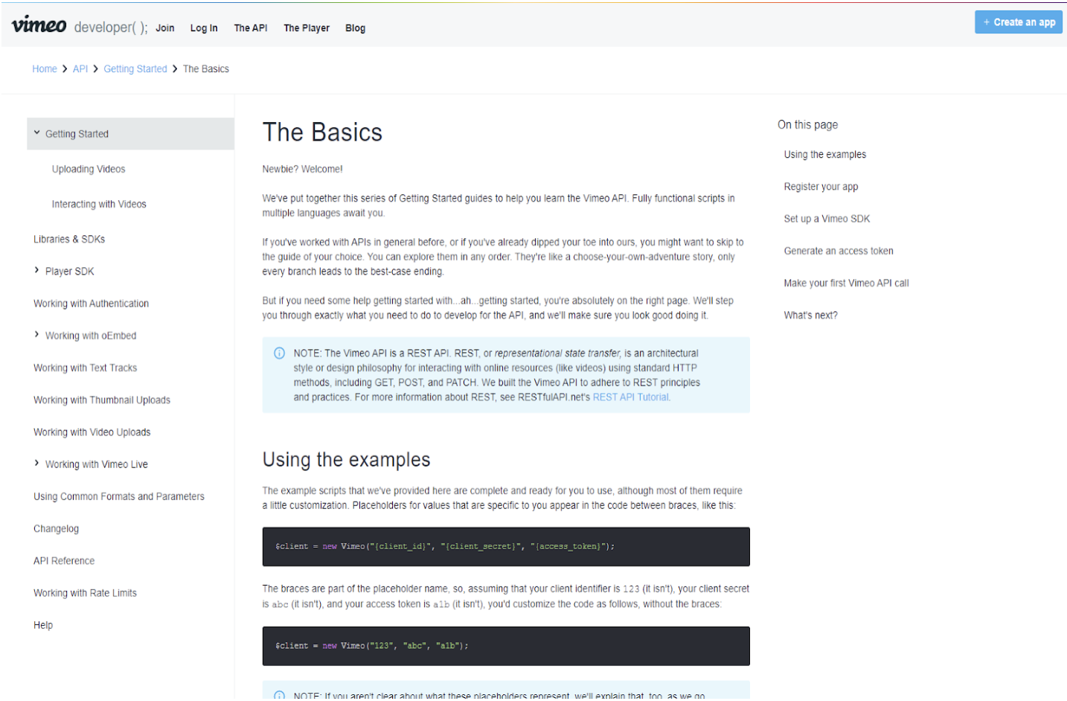Screen dimensions: 1067x701
Task: Expand the Working with Vimeo Live section
Action: pyautogui.click(x=36, y=464)
